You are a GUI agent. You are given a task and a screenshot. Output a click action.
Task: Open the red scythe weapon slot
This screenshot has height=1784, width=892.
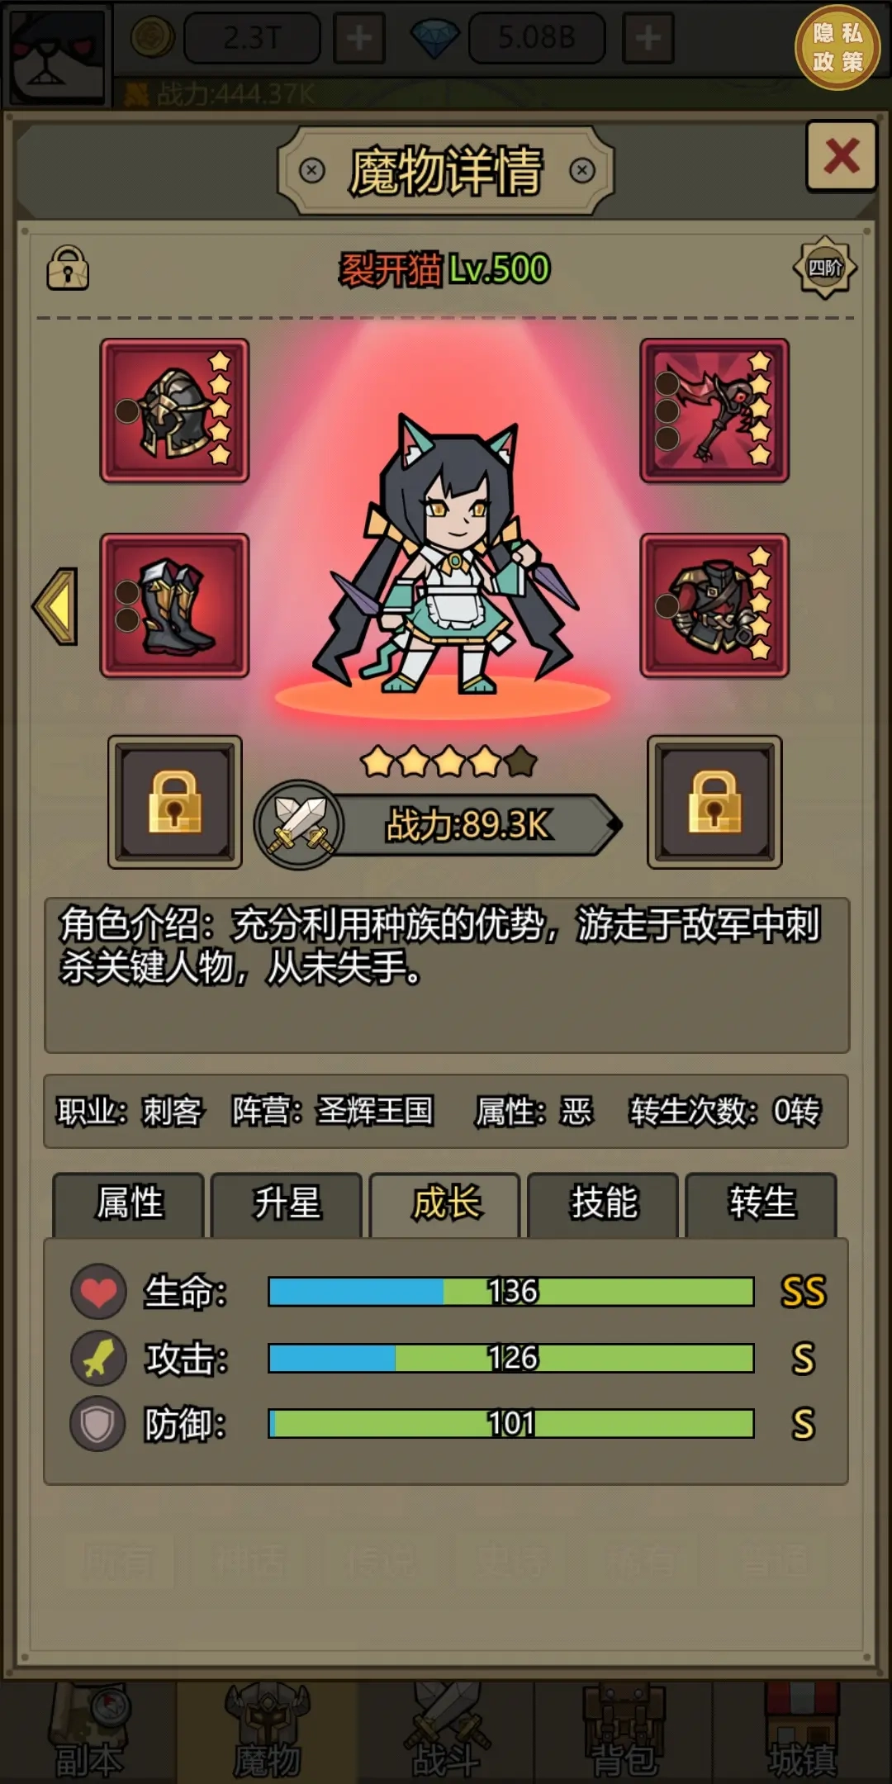coord(714,410)
